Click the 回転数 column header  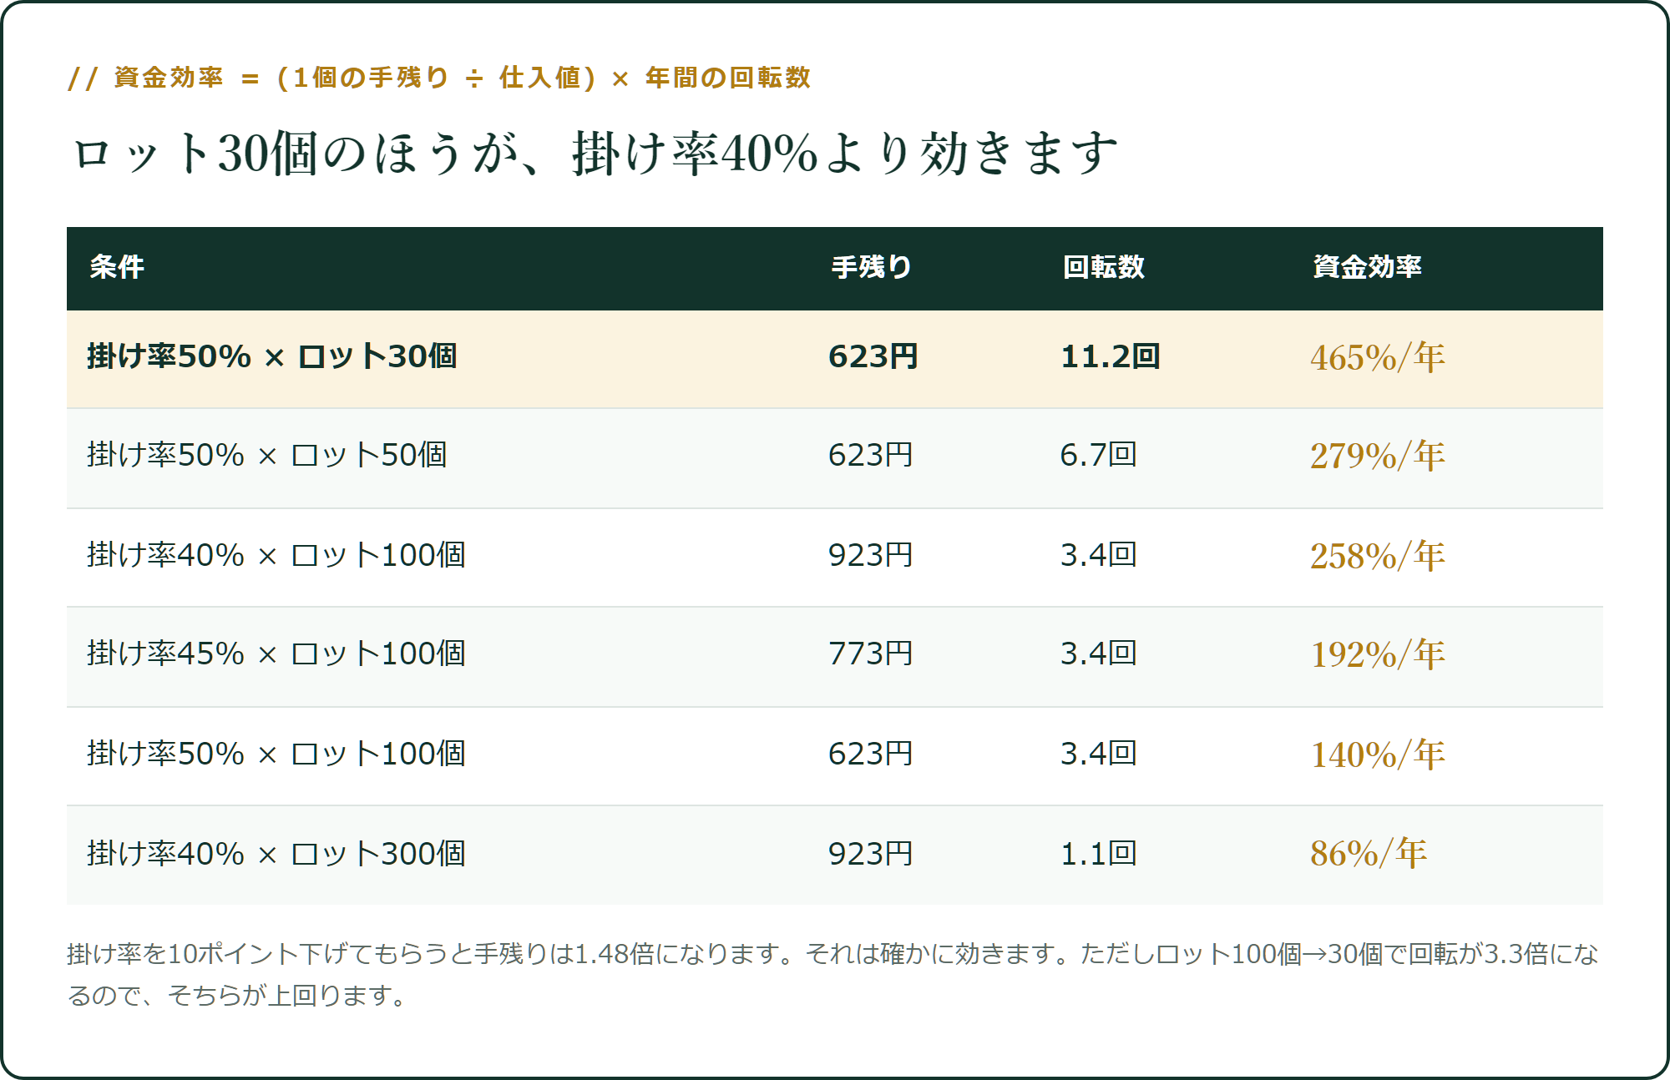(x=1103, y=267)
